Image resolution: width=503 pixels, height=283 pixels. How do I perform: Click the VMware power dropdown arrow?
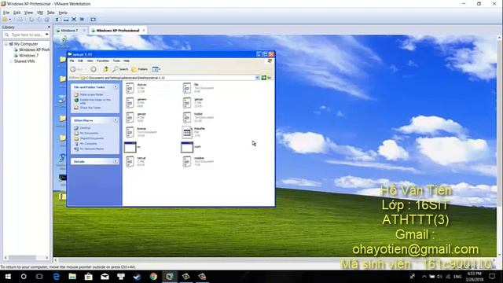coord(10,20)
